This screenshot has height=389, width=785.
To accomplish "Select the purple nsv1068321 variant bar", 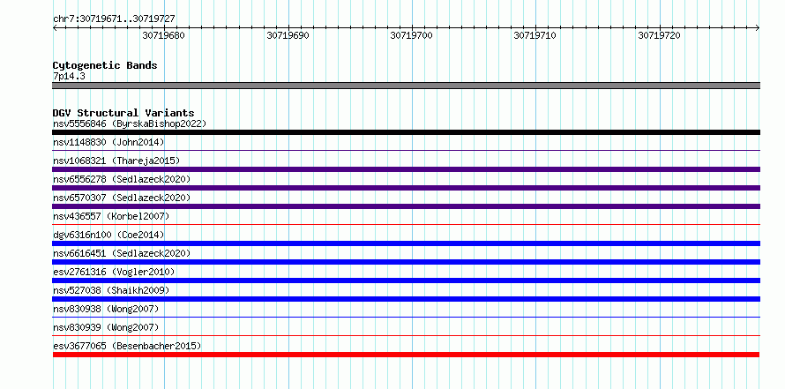I will [x=406, y=169].
